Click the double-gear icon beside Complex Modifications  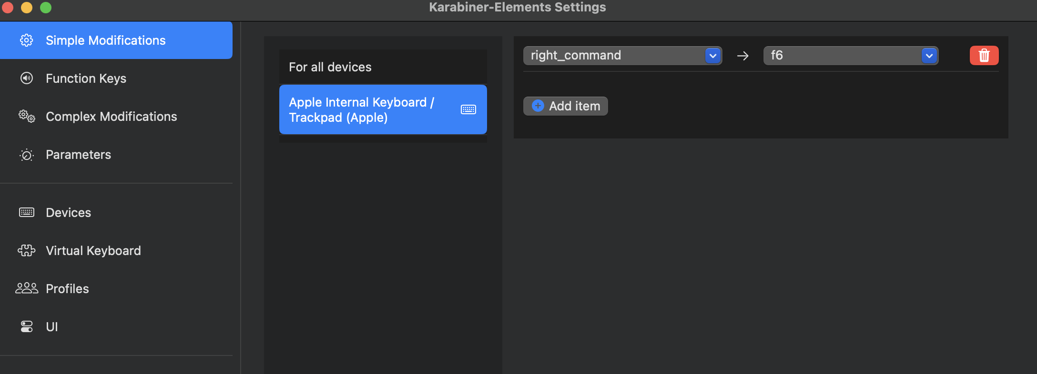[x=27, y=116]
